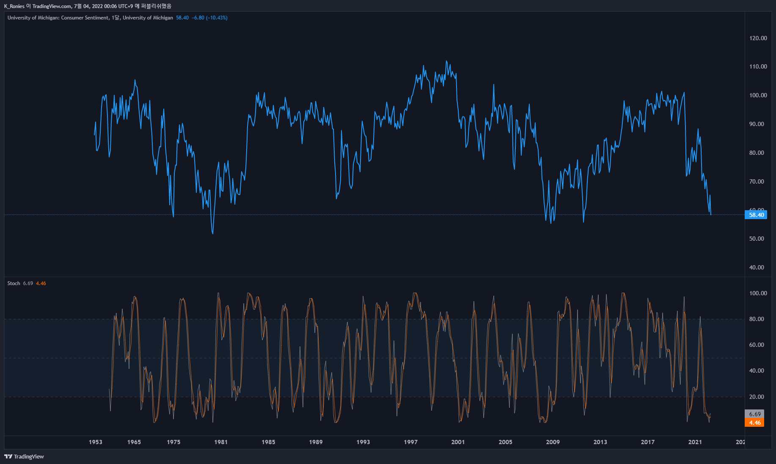This screenshot has height=464, width=776.
Task: Click the 2021 label on the time axis
Action: click(695, 442)
